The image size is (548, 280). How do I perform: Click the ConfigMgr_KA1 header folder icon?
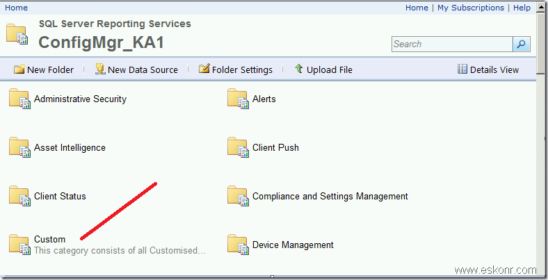pyautogui.click(x=17, y=35)
